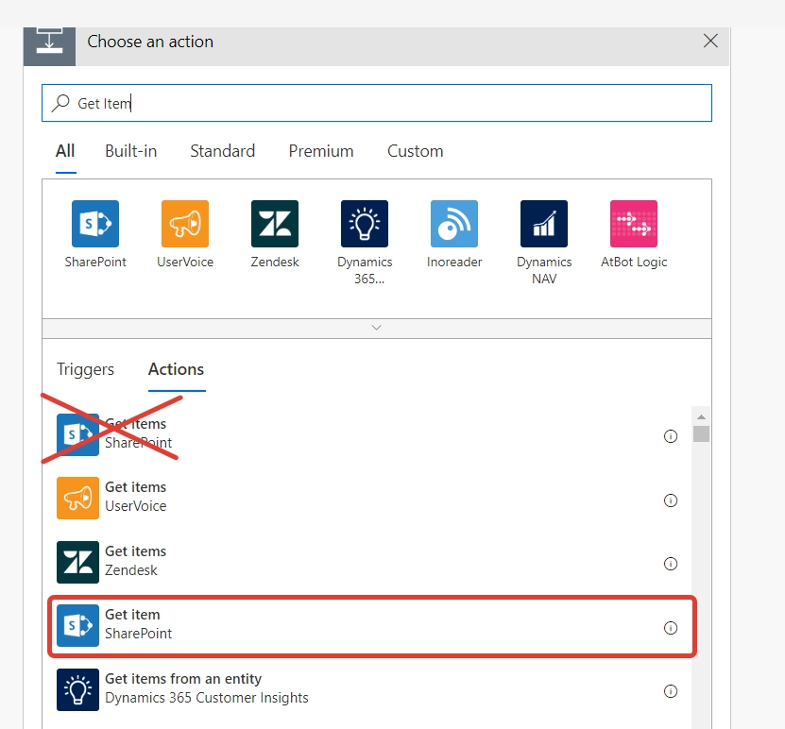785x729 pixels.
Task: Click UserVoice icon in Get items row
Action: point(77,498)
